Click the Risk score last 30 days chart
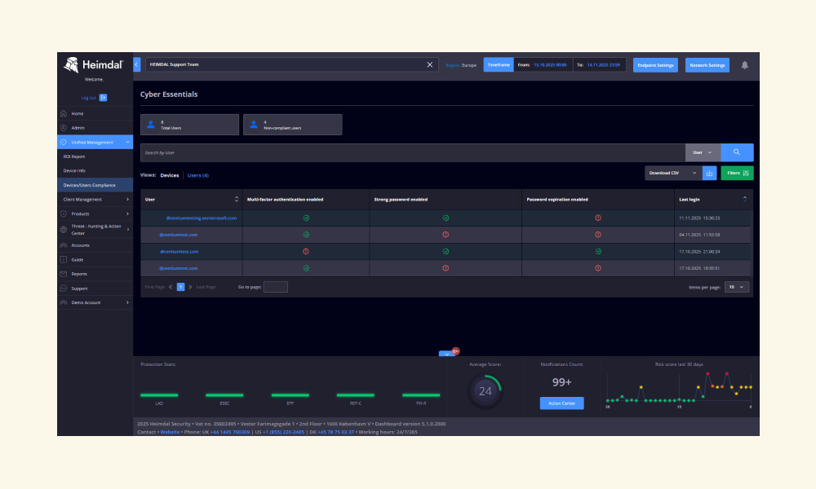This screenshot has width=816, height=489. tap(679, 389)
